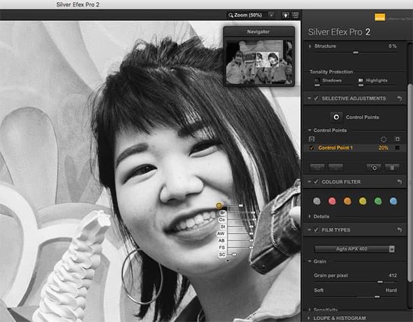Select the green colour filter
This screenshot has height=322, width=413.
(x=378, y=202)
